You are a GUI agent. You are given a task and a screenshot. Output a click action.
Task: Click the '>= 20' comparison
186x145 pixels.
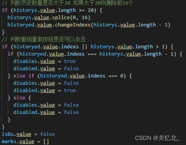(x=87, y=10)
